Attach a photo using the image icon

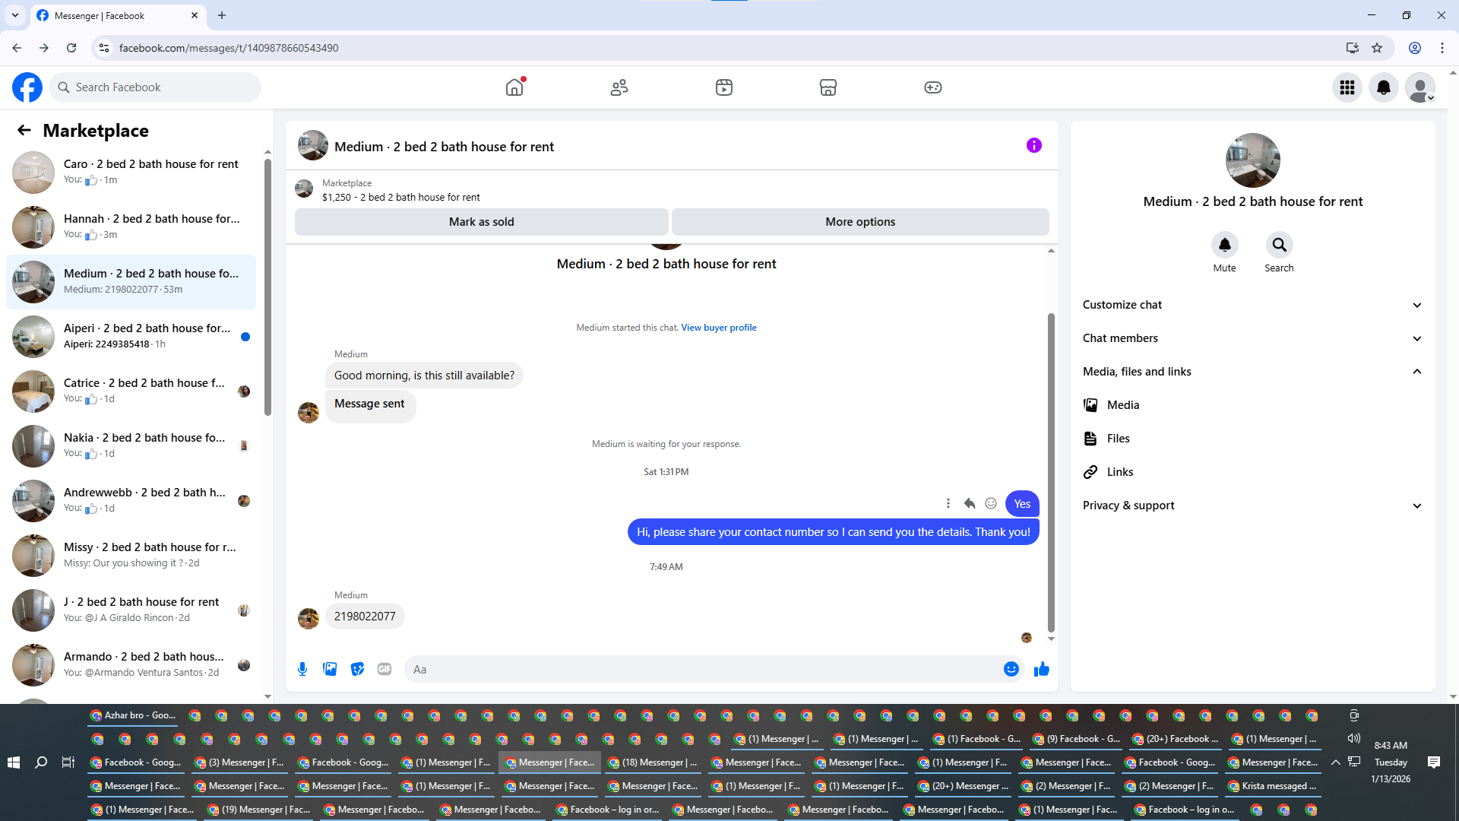[330, 669]
